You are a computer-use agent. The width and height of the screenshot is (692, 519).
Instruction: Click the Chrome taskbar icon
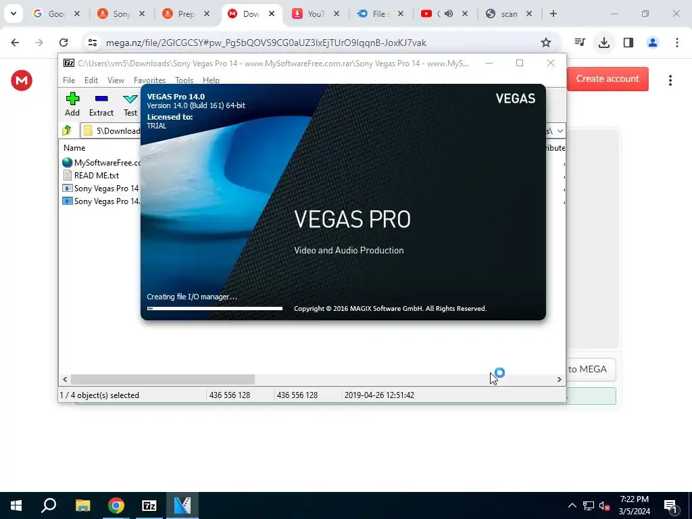[116, 505]
